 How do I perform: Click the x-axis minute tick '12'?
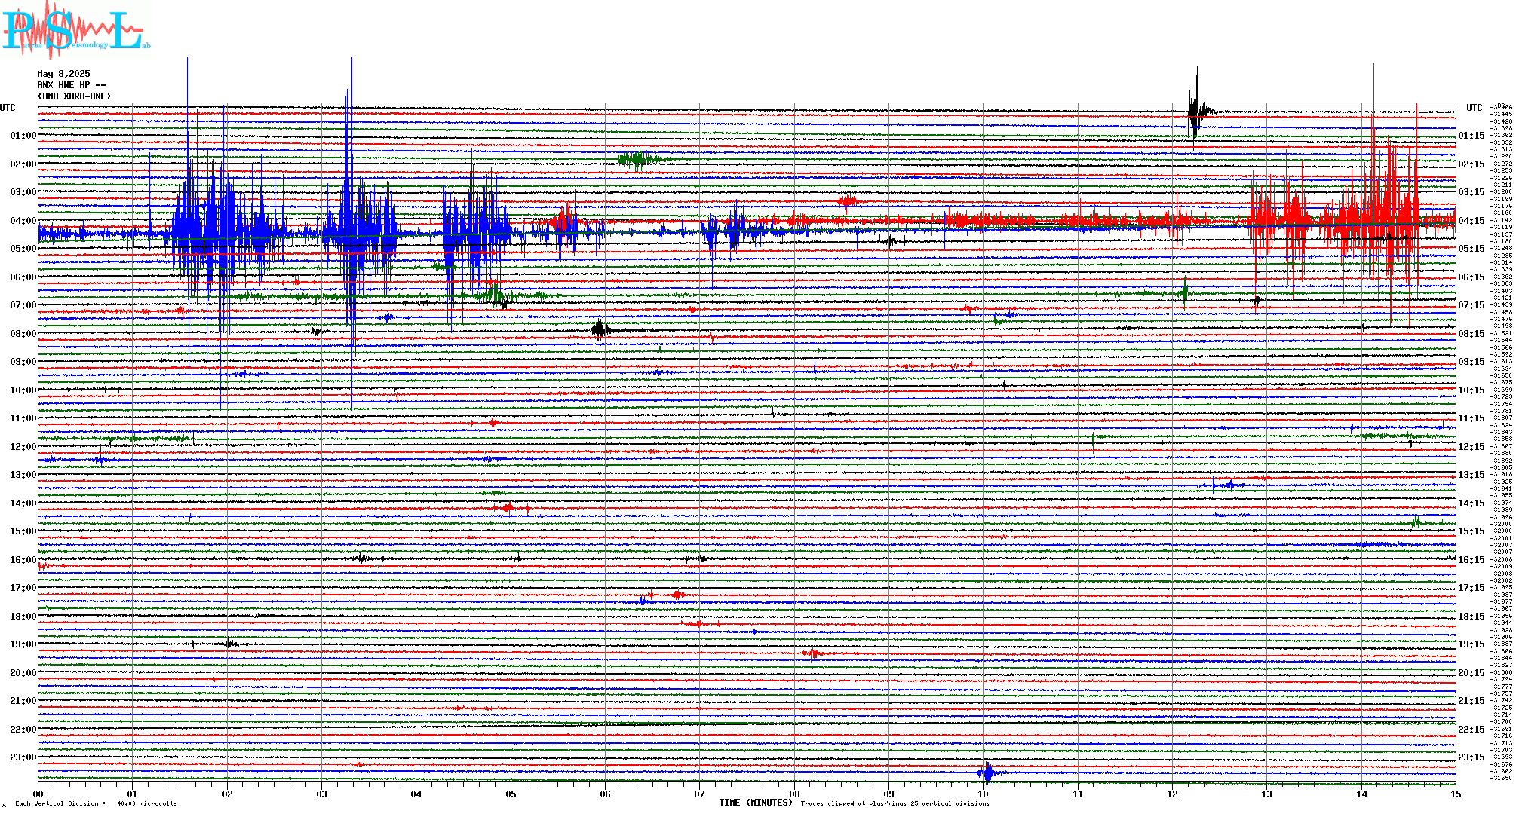[x=1172, y=794]
